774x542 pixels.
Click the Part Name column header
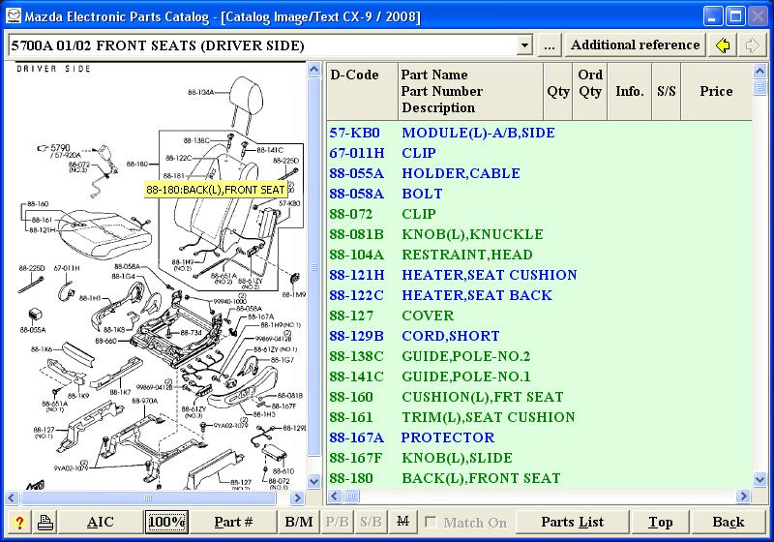click(x=470, y=91)
